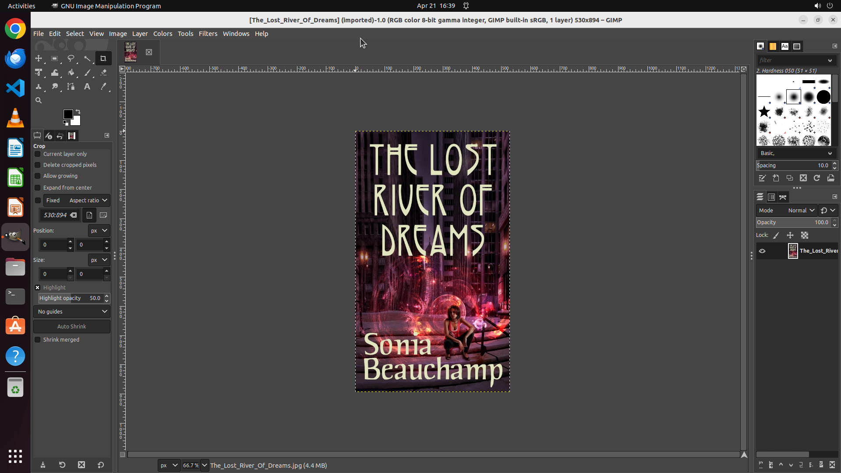Expand the layer Mode Normal dropdown
841x473 pixels.
click(801, 211)
